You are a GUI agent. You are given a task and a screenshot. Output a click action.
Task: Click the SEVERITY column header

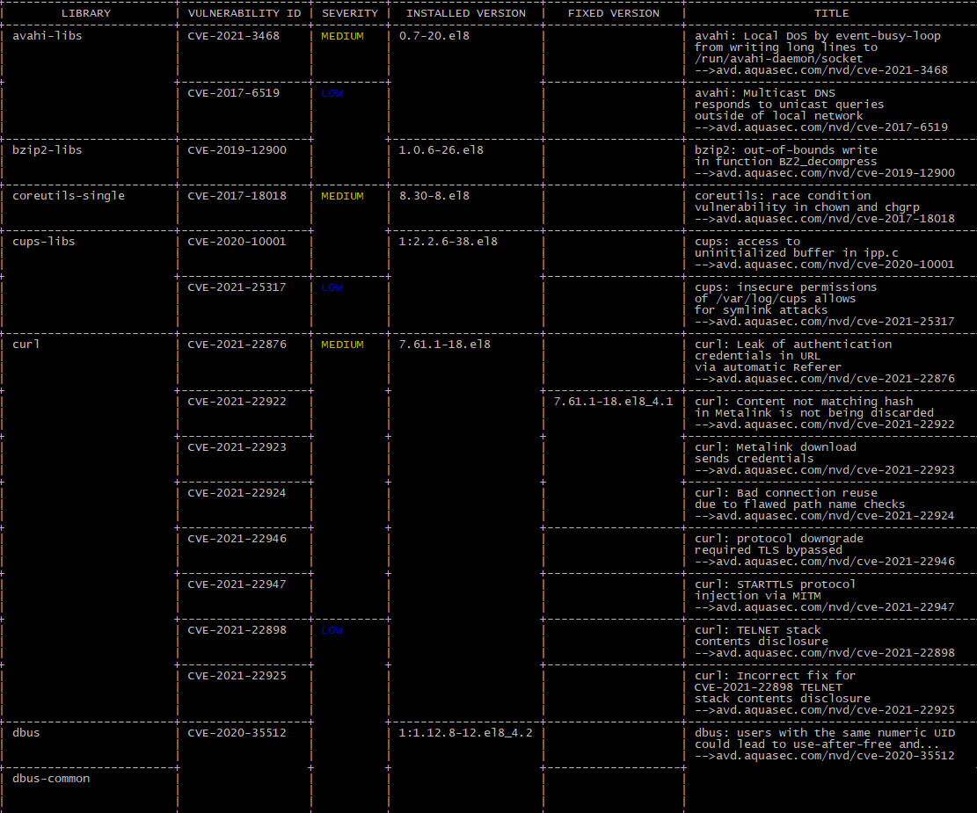(349, 13)
